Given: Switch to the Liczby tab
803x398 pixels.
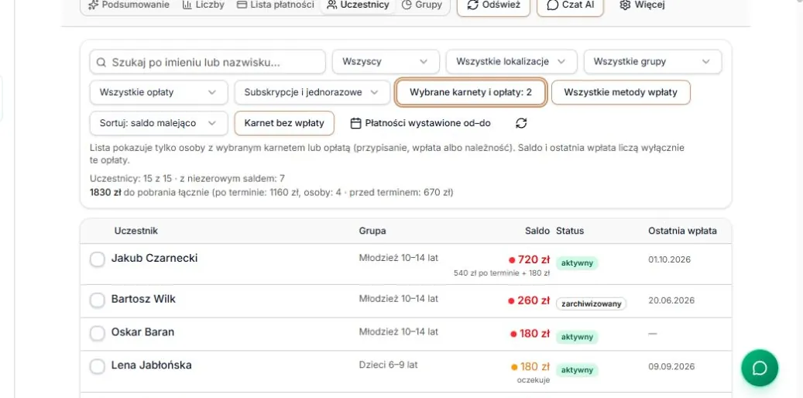Looking at the screenshot, I should tap(204, 5).
